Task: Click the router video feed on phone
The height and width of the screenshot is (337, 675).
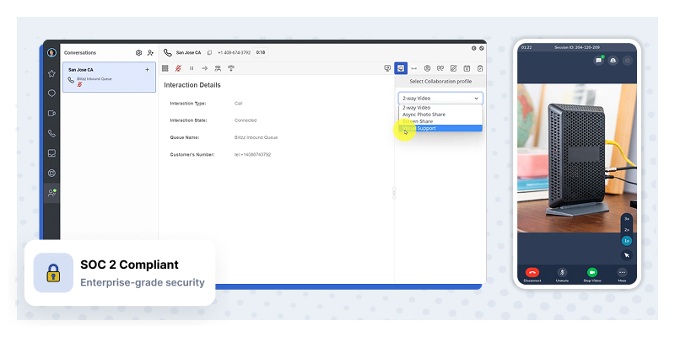Action: tap(577, 158)
